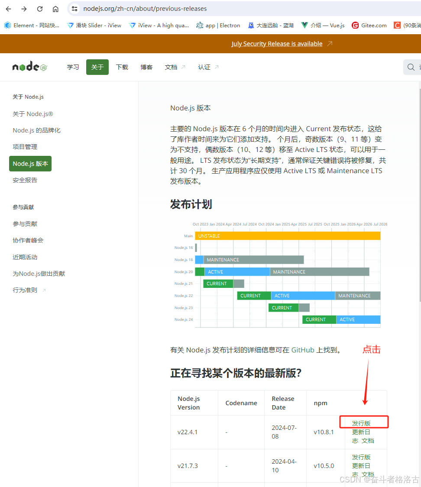
Task: Reload the page with the refresh icon
Action: [40, 9]
